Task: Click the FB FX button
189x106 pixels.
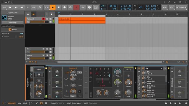Action: 128,69
